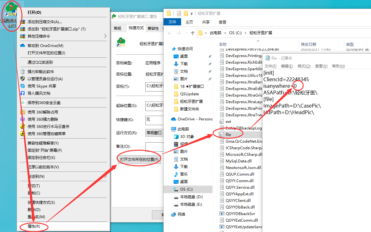Image resolution: width=371 pixels, height=232 pixels.
Task: Click the Up arrow in Explorer navigation
Action: click(193, 33)
